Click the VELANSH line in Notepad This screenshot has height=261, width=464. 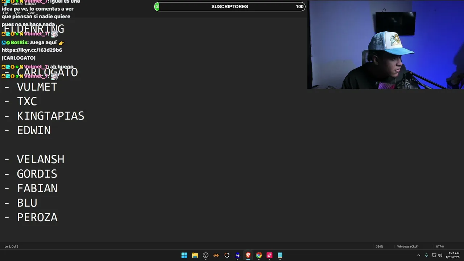pyautogui.click(x=41, y=159)
